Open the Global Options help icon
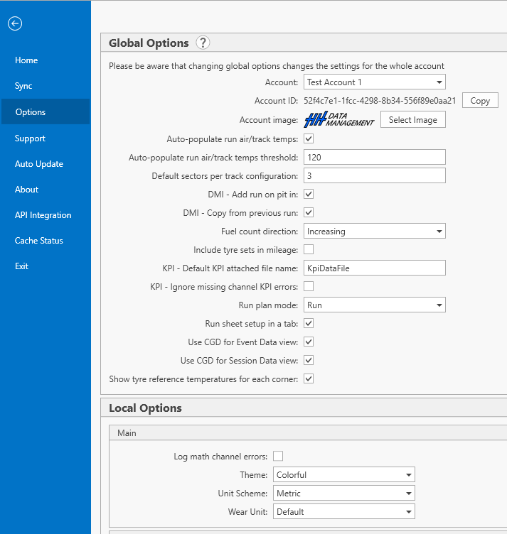This screenshot has height=534, width=507. coord(203,43)
